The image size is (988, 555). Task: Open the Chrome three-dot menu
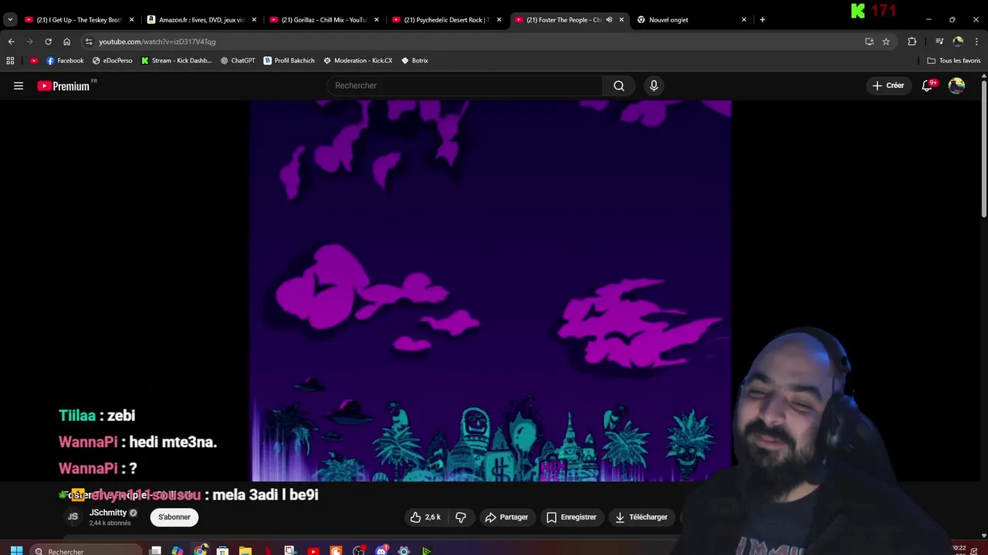(x=977, y=42)
